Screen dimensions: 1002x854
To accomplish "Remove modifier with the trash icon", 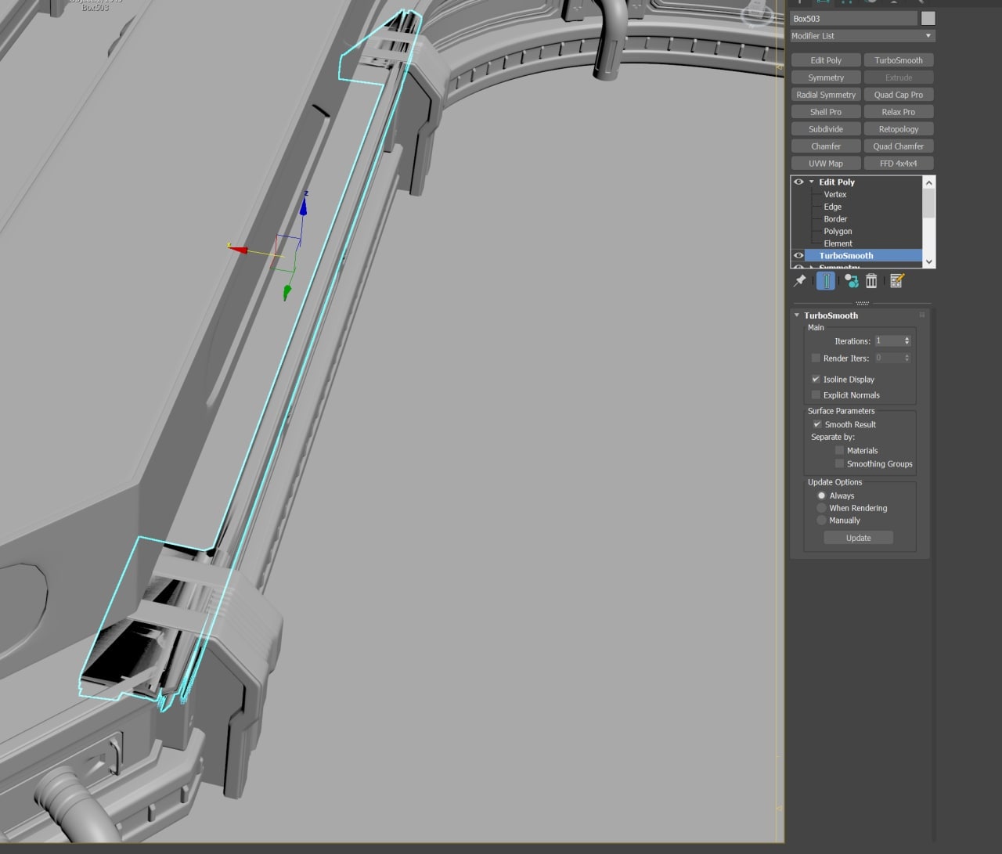I will coord(871,280).
